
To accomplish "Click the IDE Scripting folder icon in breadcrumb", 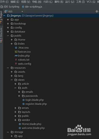I will coord(2,7).
